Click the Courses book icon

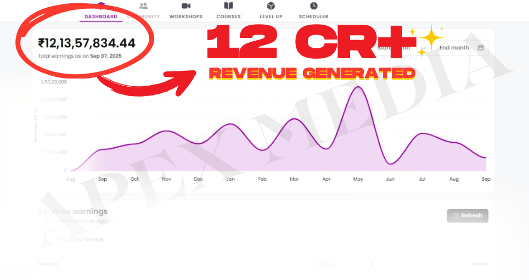coord(228,6)
